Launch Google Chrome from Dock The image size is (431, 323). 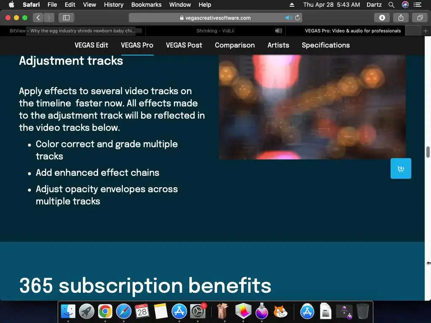point(105,312)
